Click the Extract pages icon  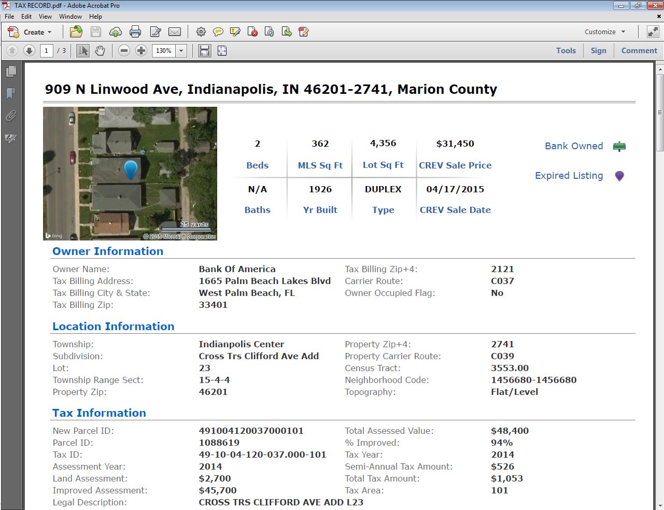(x=287, y=32)
